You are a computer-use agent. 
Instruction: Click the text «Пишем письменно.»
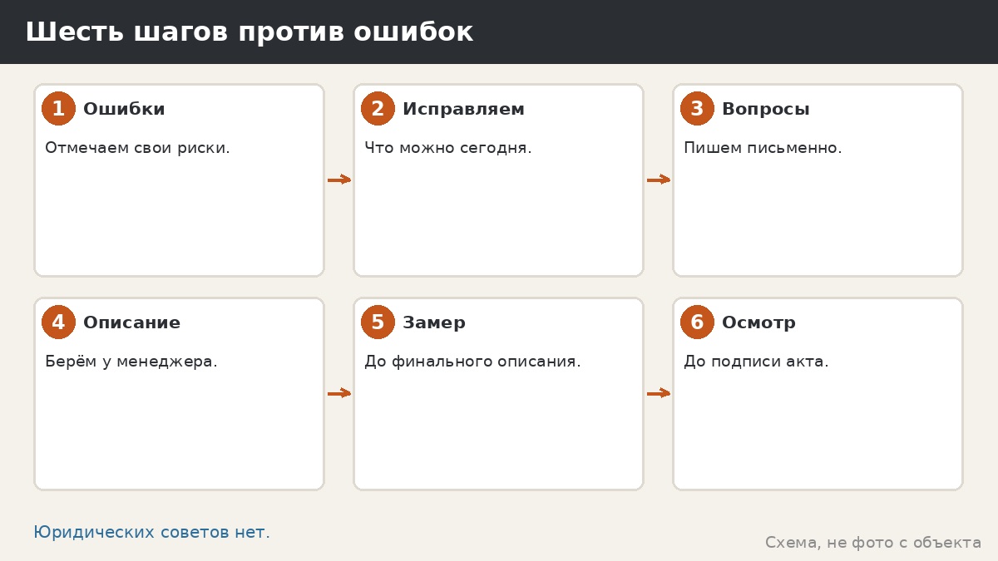(x=763, y=148)
